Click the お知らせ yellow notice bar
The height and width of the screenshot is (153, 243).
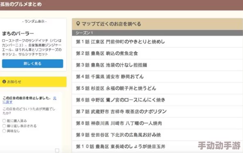pos(33,82)
